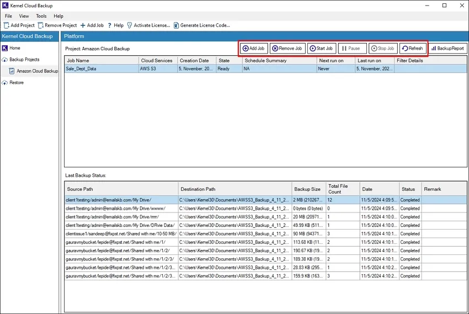Click the 28.83 KB backup size cell
Screen dimensions: 469x314
click(309, 268)
